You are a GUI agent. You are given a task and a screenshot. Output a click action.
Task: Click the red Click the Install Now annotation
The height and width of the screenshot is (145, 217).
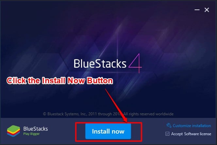[60, 81]
